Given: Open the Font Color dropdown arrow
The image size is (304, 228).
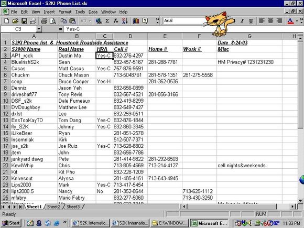Looking at the screenshot, I should click(297, 21).
